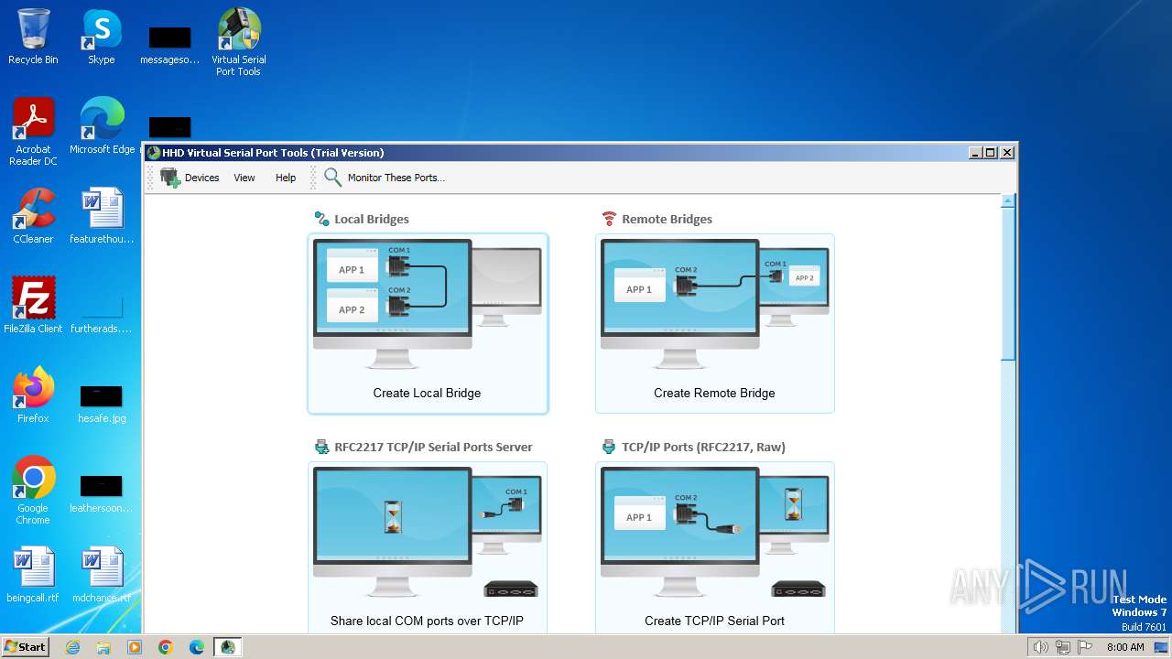The height and width of the screenshot is (659, 1172).
Task: Click Create Local Bridge label
Action: (427, 393)
